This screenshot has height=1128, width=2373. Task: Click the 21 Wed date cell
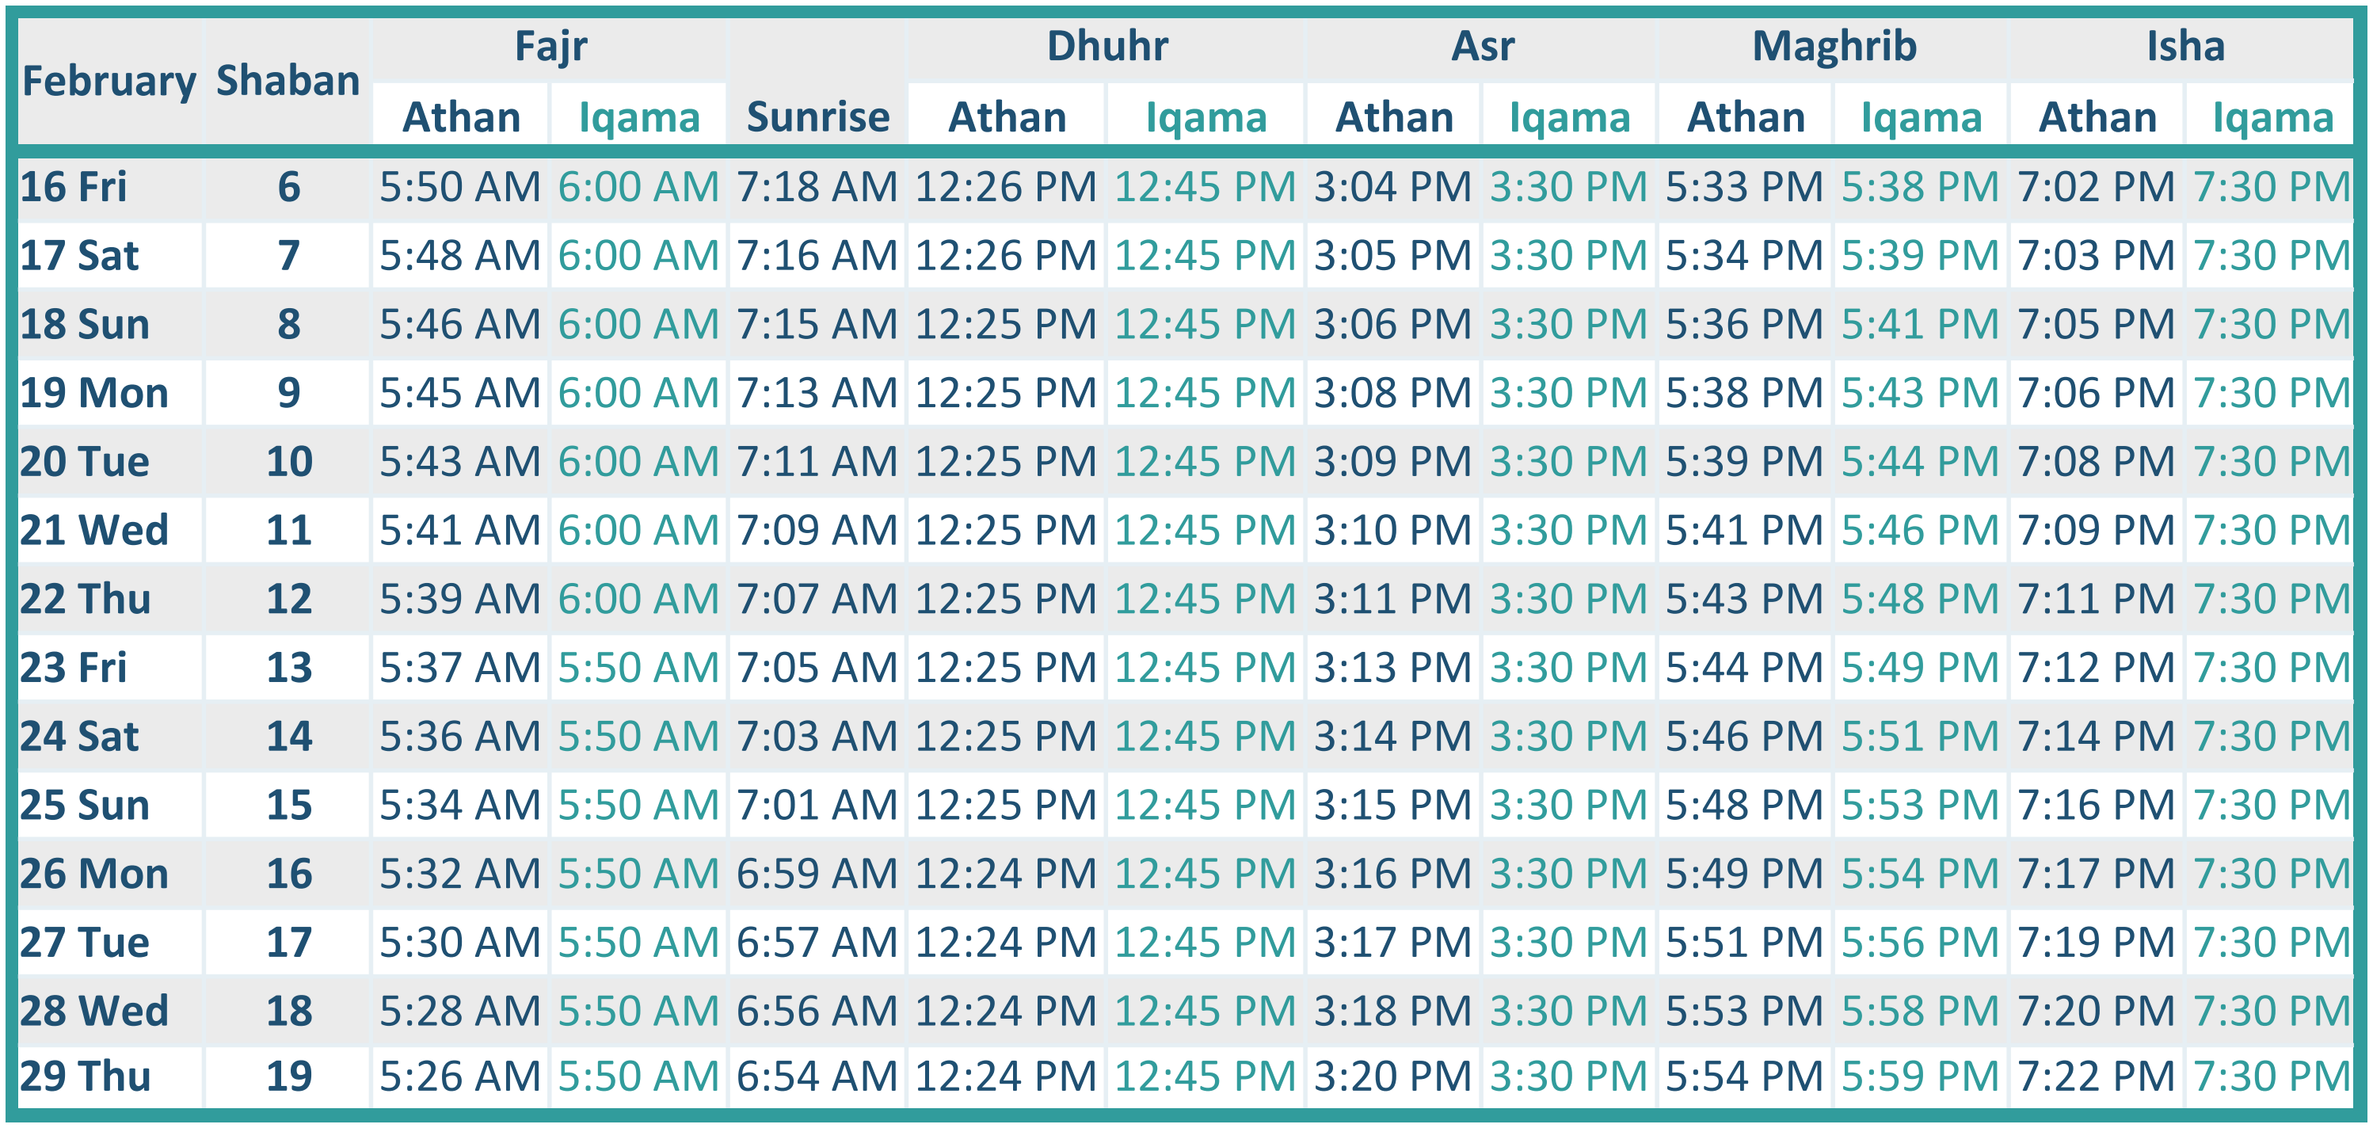pyautogui.click(x=94, y=530)
